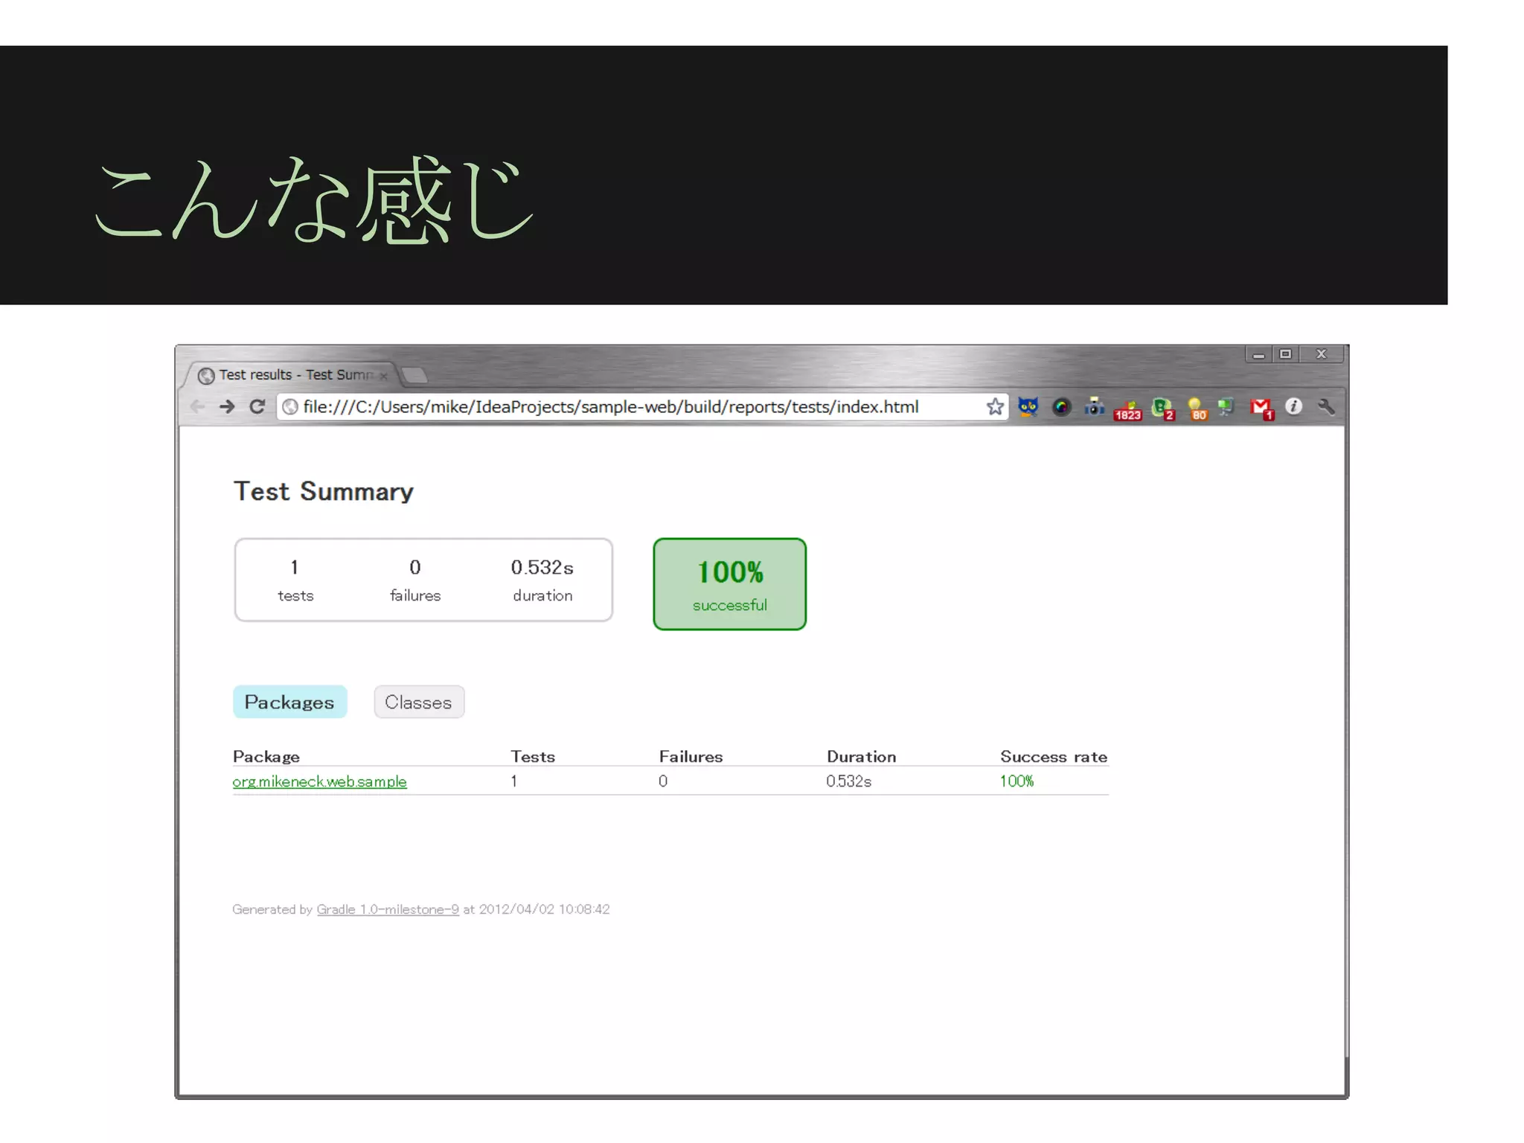This screenshot has width=1524, height=1143.
Task: Open the org.mikeneck.web.sample package link
Action: pyautogui.click(x=319, y=782)
